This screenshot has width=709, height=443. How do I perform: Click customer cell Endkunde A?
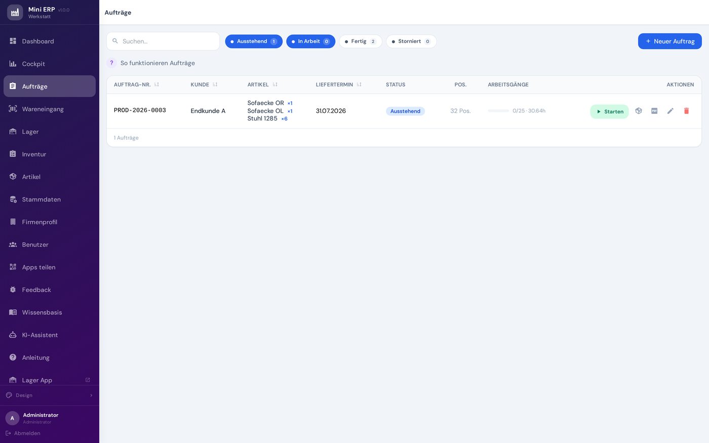(208, 111)
